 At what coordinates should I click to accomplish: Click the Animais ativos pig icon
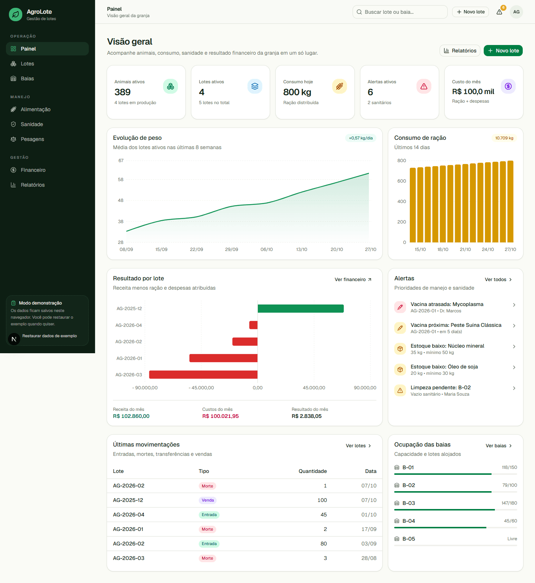click(x=171, y=86)
